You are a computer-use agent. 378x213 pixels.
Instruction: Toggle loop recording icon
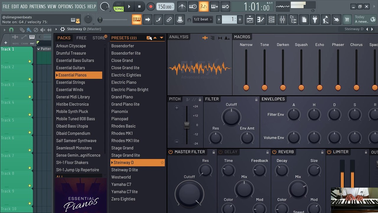pos(225,7)
